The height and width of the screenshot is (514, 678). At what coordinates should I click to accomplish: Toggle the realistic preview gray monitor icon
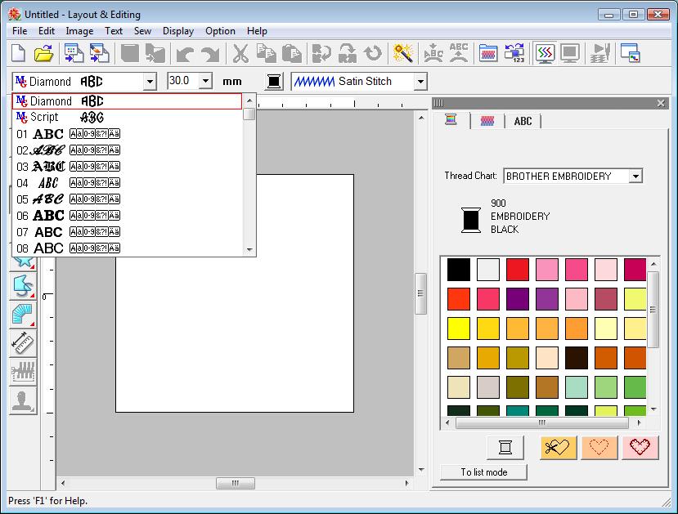click(570, 53)
